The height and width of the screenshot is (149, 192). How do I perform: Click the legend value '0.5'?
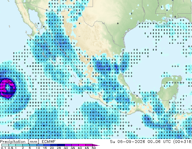coord(10,148)
